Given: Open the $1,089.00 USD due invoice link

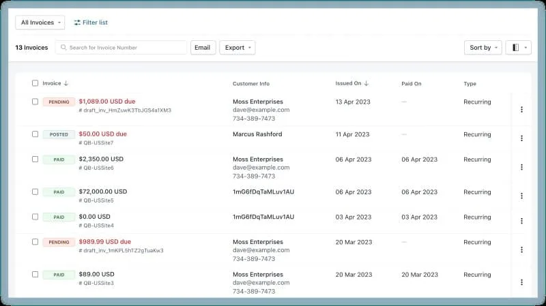Looking at the screenshot, I should pos(106,102).
